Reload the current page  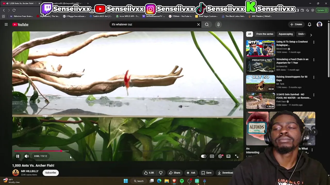(x=14, y=10)
